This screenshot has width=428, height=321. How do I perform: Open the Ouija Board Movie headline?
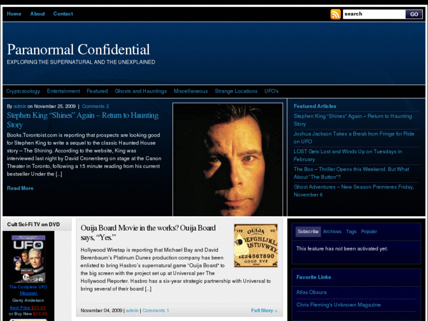click(148, 233)
